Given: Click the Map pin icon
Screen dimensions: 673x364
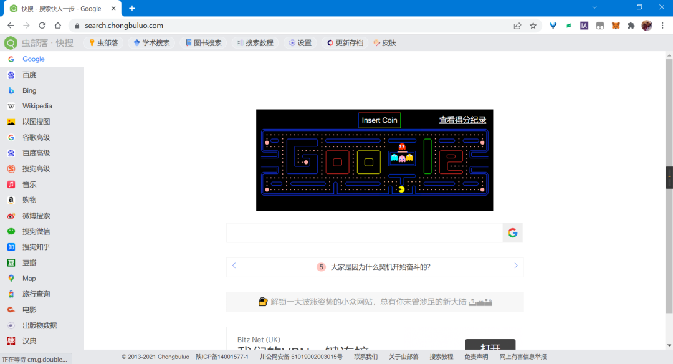Looking at the screenshot, I should pos(11,279).
